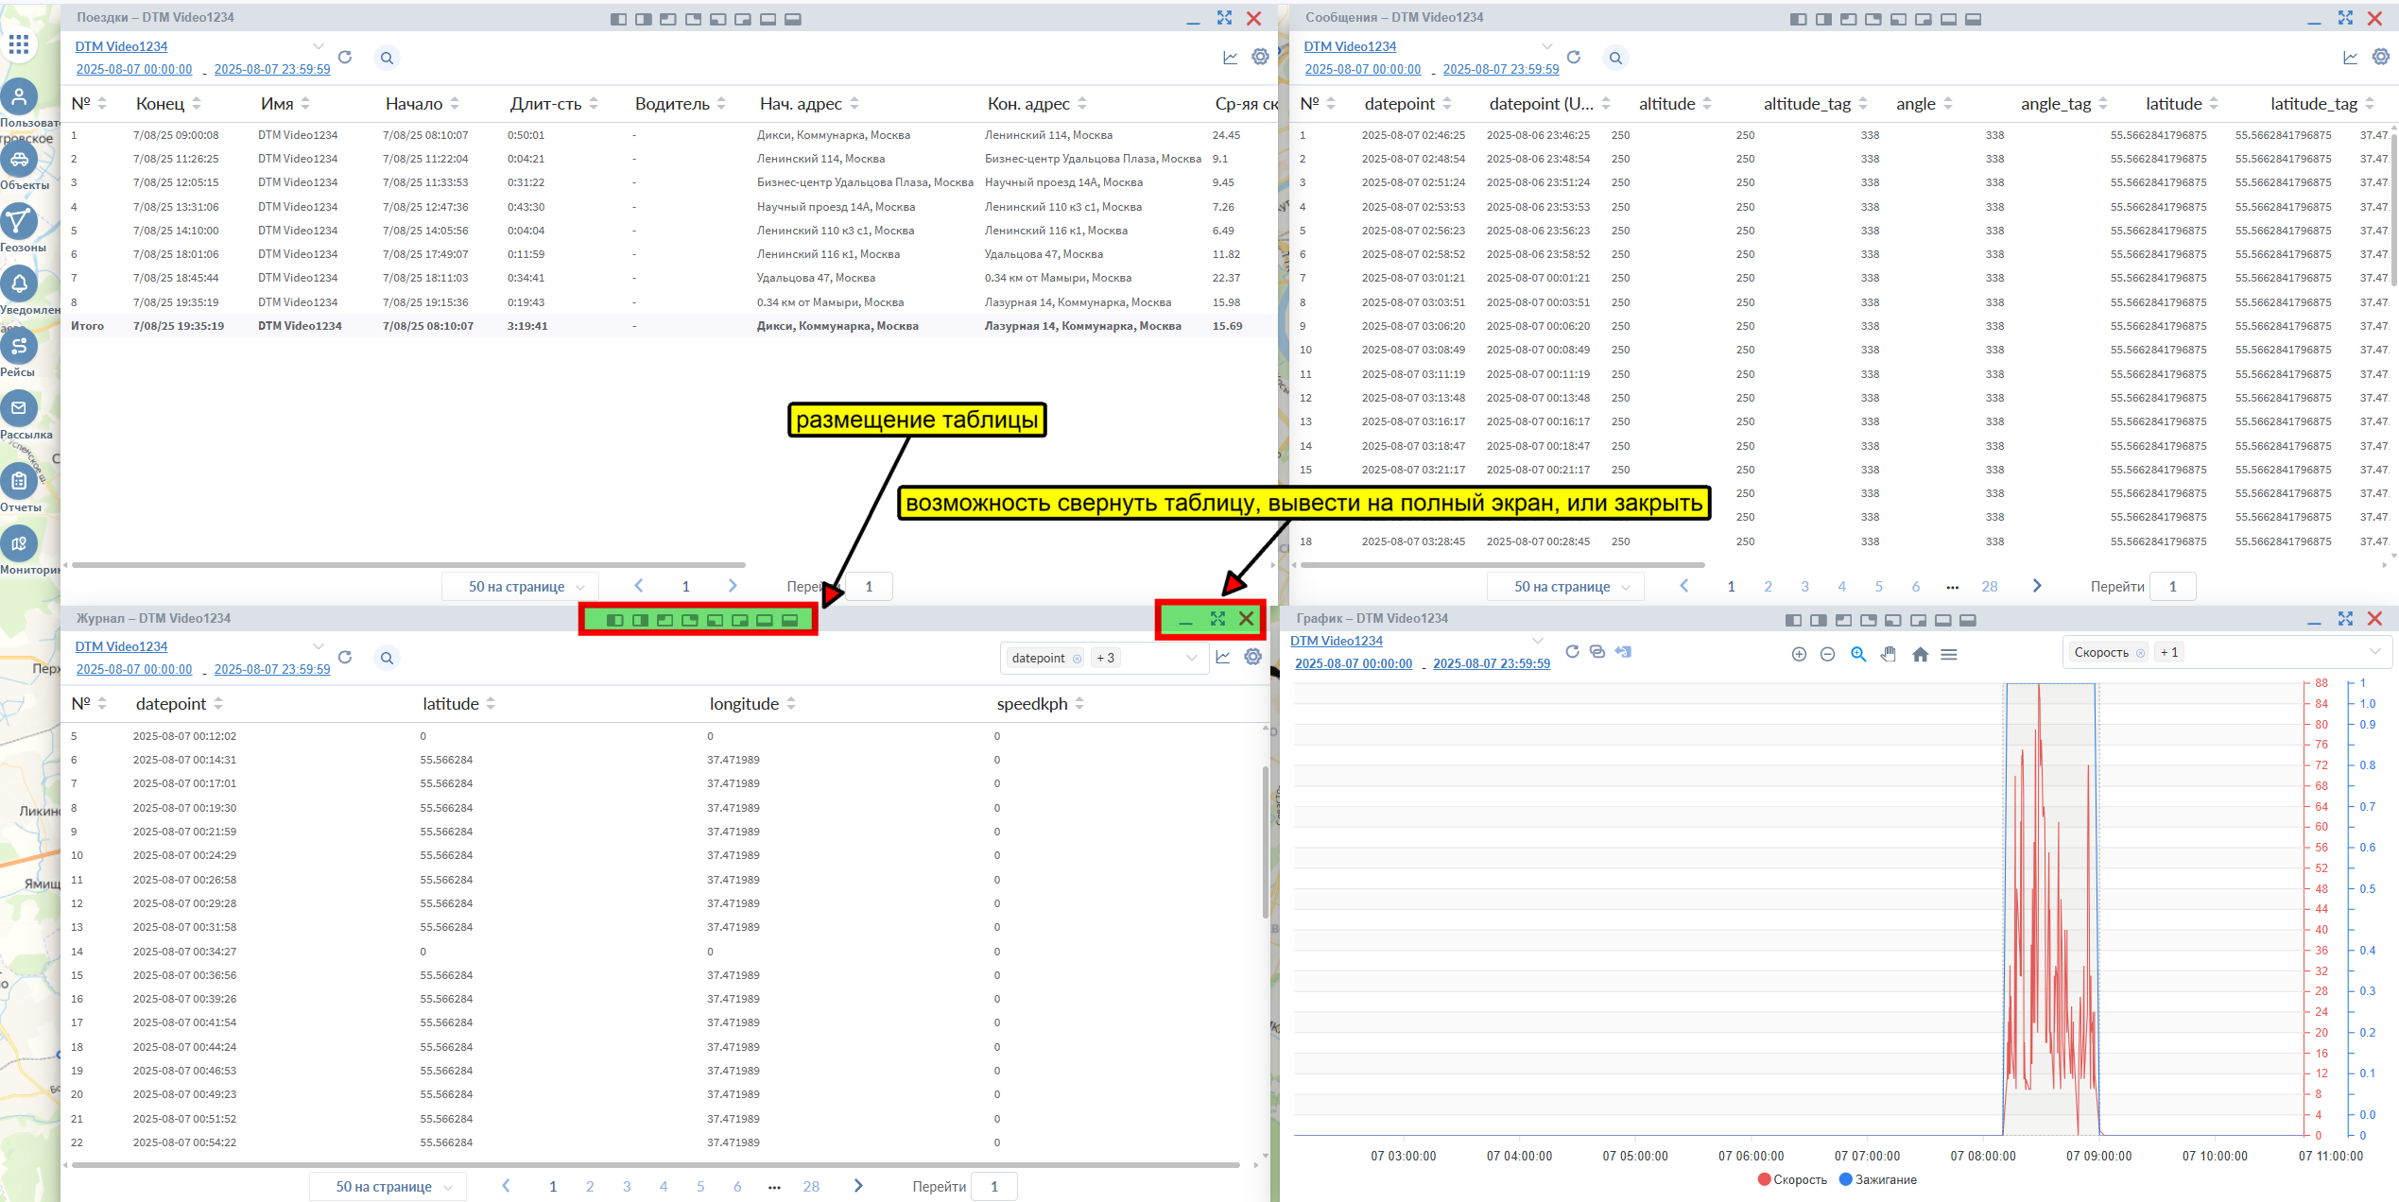Screen dimensions: 2399x1202
Task: Expand DTM Video1234 object selector in Сообщения
Action: [1547, 46]
